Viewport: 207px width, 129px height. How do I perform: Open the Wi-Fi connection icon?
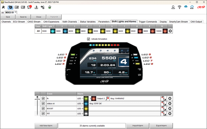(x=179, y=7)
